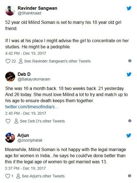Screen dimensions: 137x183
Task: Like Deb D's tweet with the heart icon
Action: point(8,121)
